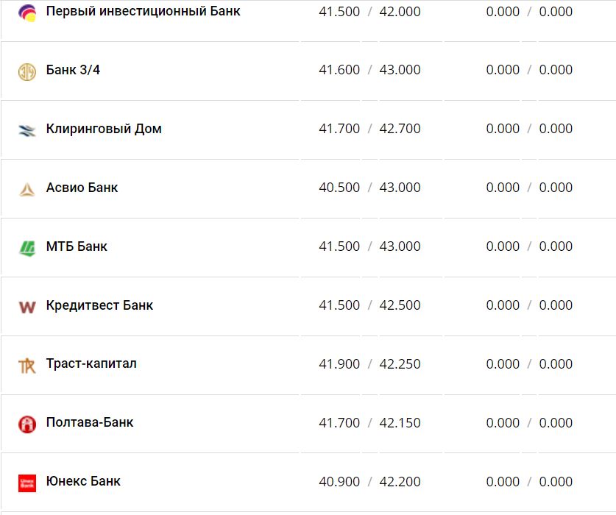Click the Асвио Банк triangle logo

[x=27, y=189]
